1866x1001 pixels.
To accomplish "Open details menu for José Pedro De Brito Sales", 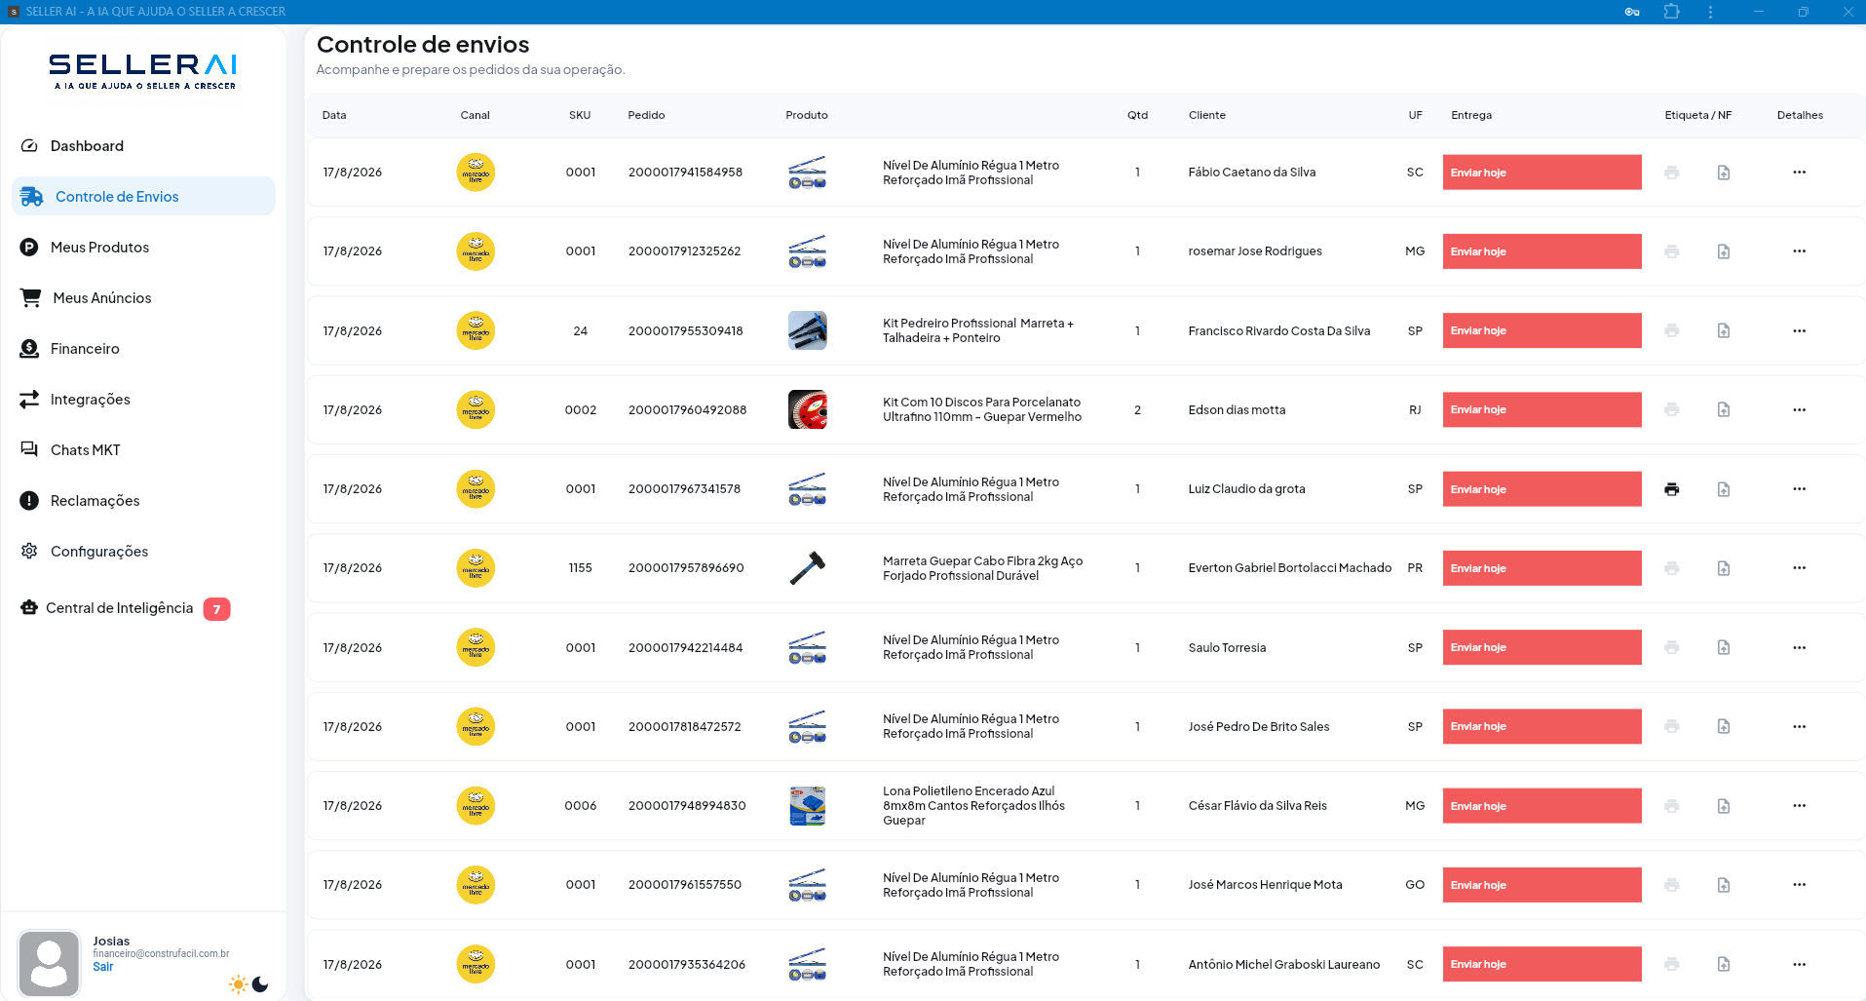I will (x=1799, y=726).
